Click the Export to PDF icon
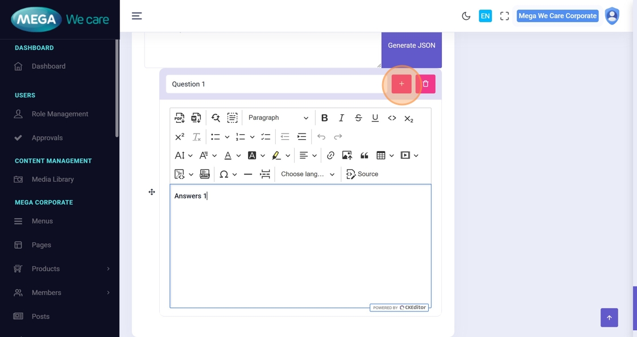The height and width of the screenshot is (337, 637). 180,118
